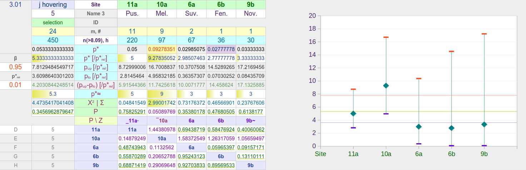Select the green 10a site column header
Image resolution: width=526 pixels, height=170 pixels.
click(x=162, y=5)
